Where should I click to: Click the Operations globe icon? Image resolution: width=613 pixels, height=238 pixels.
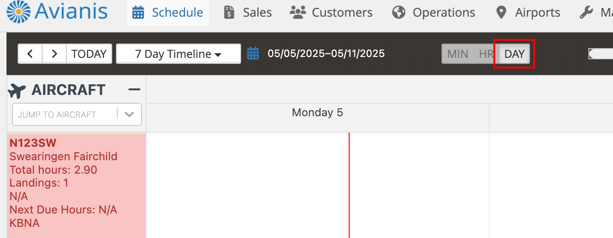pos(399,13)
